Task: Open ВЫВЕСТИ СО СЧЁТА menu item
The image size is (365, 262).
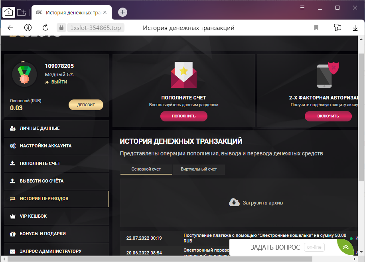Action: click(x=57, y=181)
